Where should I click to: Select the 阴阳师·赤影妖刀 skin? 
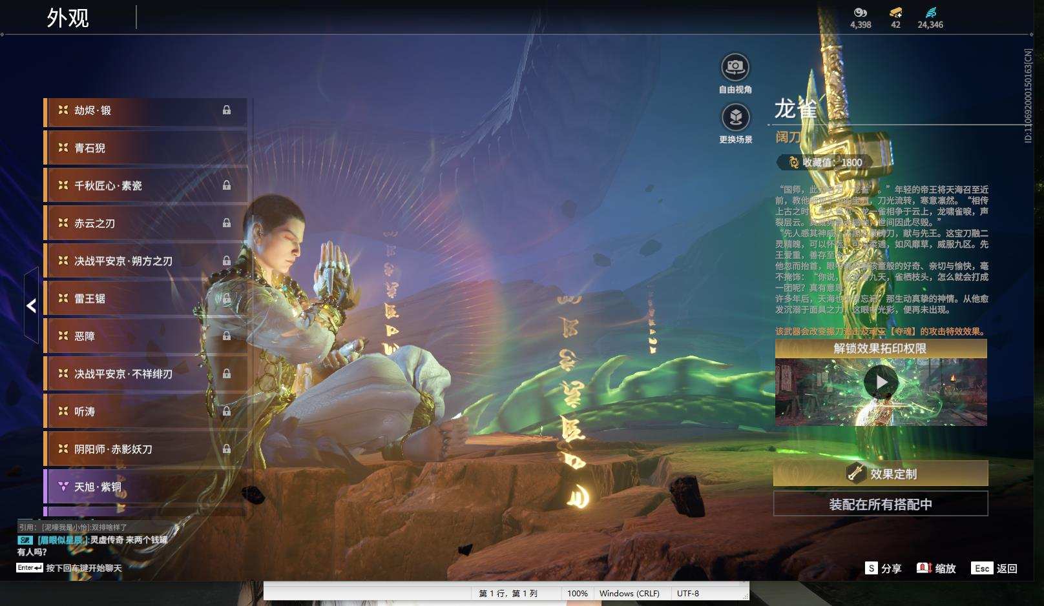pyautogui.click(x=145, y=449)
